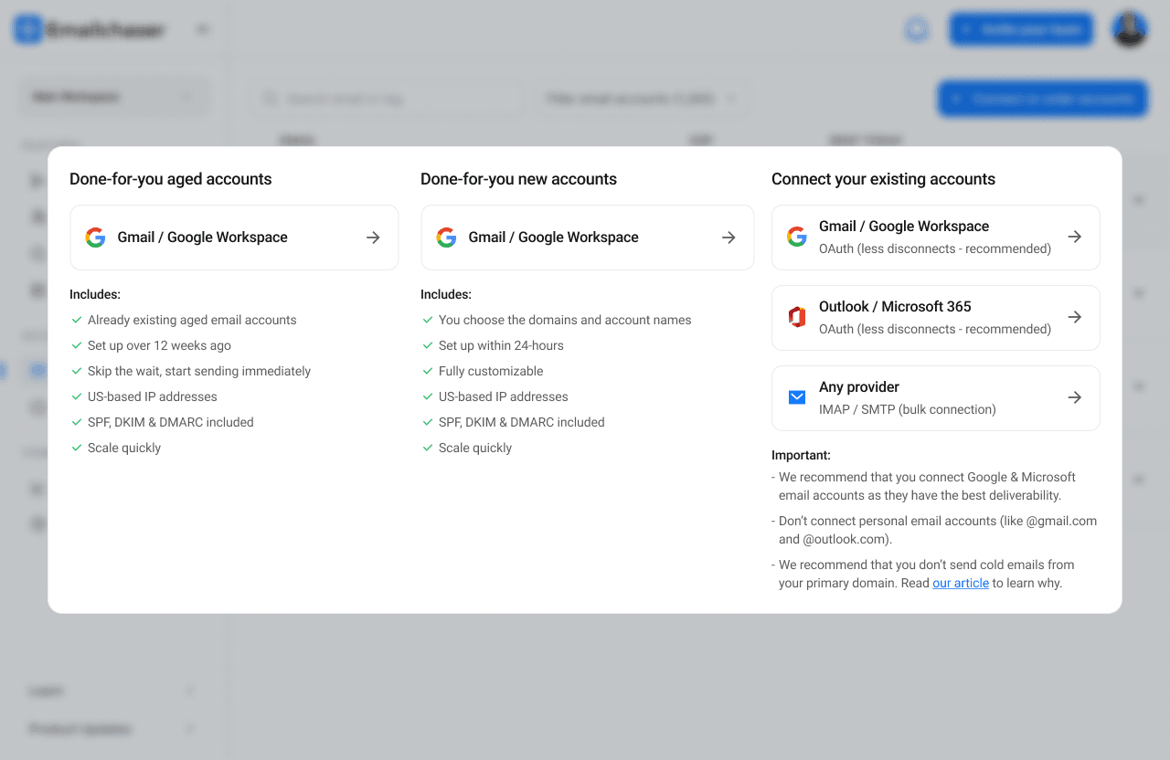1170x760 pixels.
Task: Open Any provider IMAP / SMTP connection
Action: pos(935,397)
